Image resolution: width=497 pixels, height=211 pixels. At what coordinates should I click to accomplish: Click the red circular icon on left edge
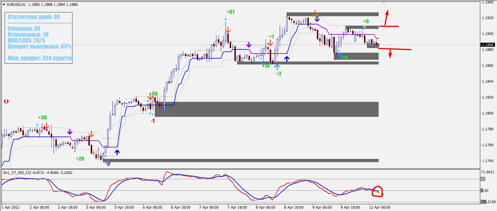6,102
